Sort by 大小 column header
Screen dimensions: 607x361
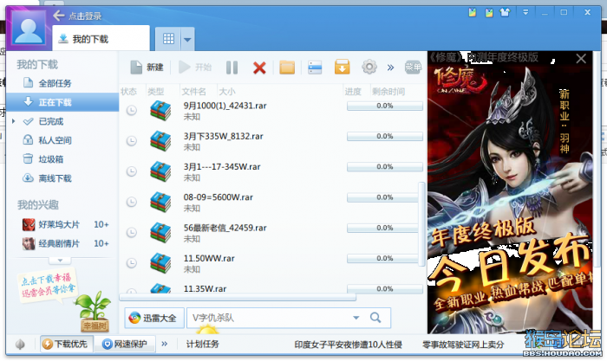pyautogui.click(x=227, y=92)
